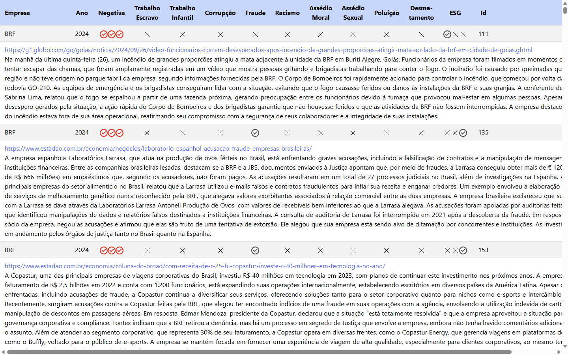568x355 pixels.
Task: Click the Id value 135
Action: tap(483, 133)
